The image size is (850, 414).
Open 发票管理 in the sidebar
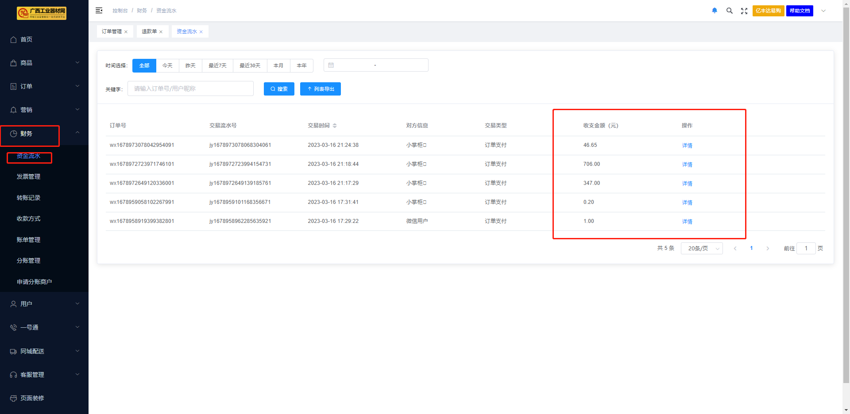tap(29, 176)
